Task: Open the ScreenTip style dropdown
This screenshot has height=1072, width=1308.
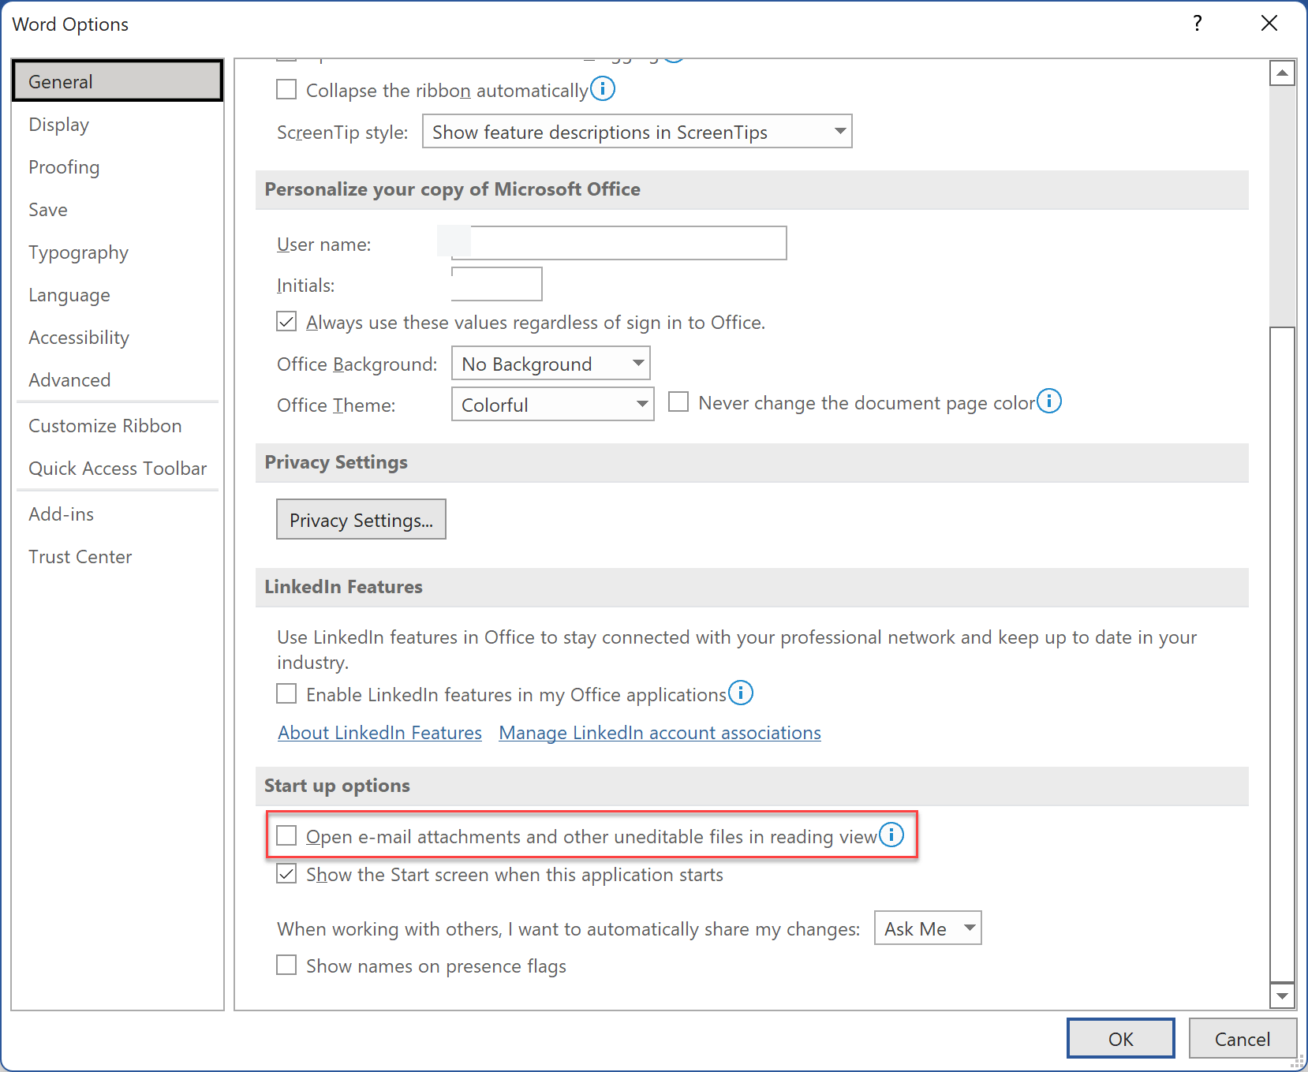Action: tap(637, 132)
